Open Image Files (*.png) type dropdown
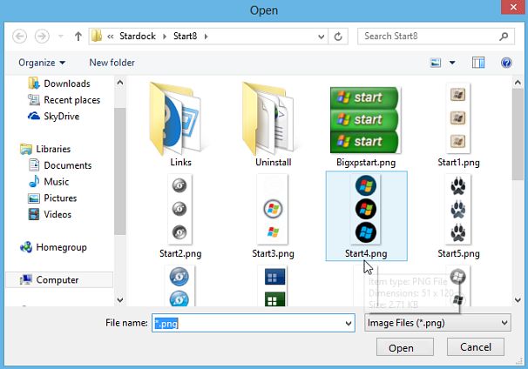The height and width of the screenshot is (369, 528). (437, 323)
